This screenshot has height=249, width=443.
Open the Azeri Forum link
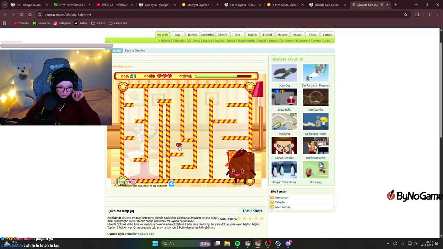click(282, 207)
